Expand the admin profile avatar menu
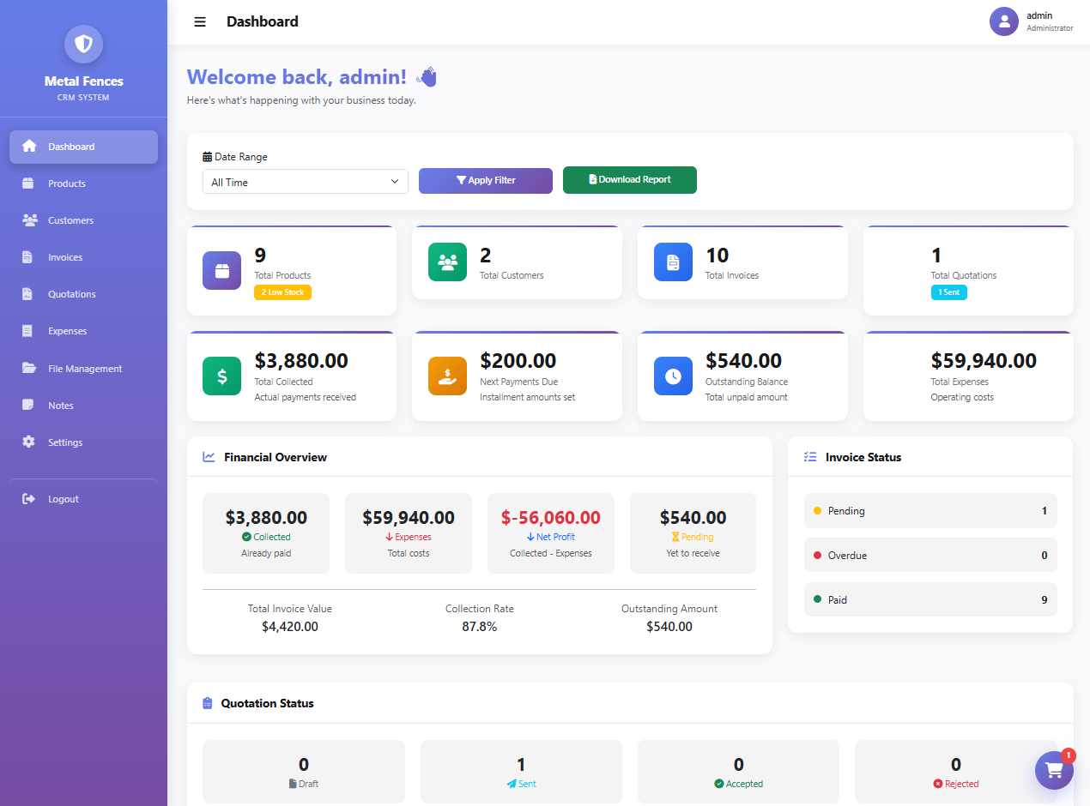This screenshot has height=806, width=1090. click(1004, 21)
